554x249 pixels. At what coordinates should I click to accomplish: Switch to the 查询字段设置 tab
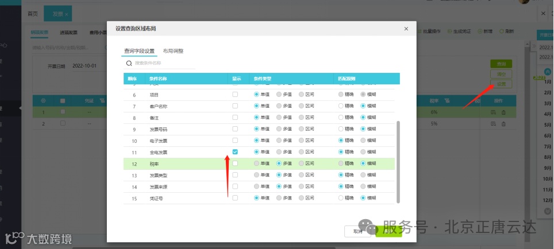(139, 51)
